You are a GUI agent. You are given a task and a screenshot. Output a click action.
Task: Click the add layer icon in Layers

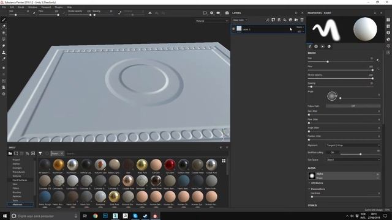coord(279,20)
